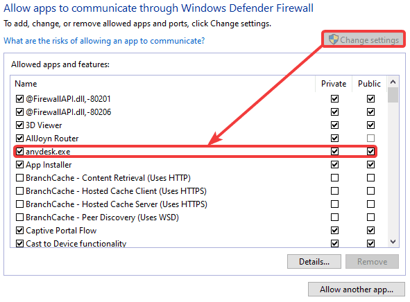Select the Cast to Device functionality row
This screenshot has height=302, width=410.
(196, 243)
